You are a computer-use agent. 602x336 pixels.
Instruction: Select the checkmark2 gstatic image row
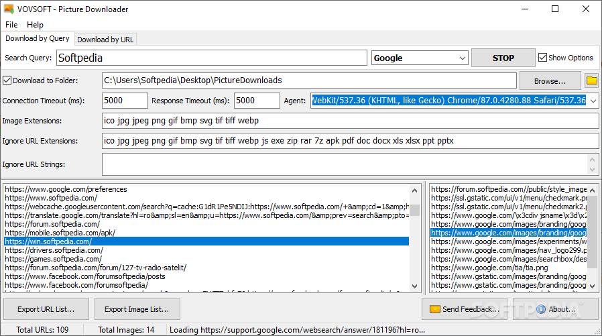509,207
